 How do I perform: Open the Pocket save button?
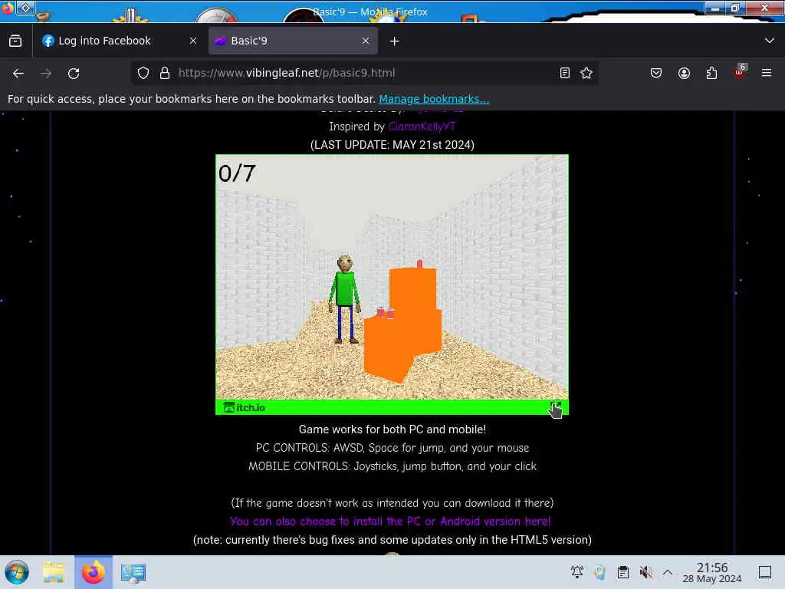pos(656,73)
